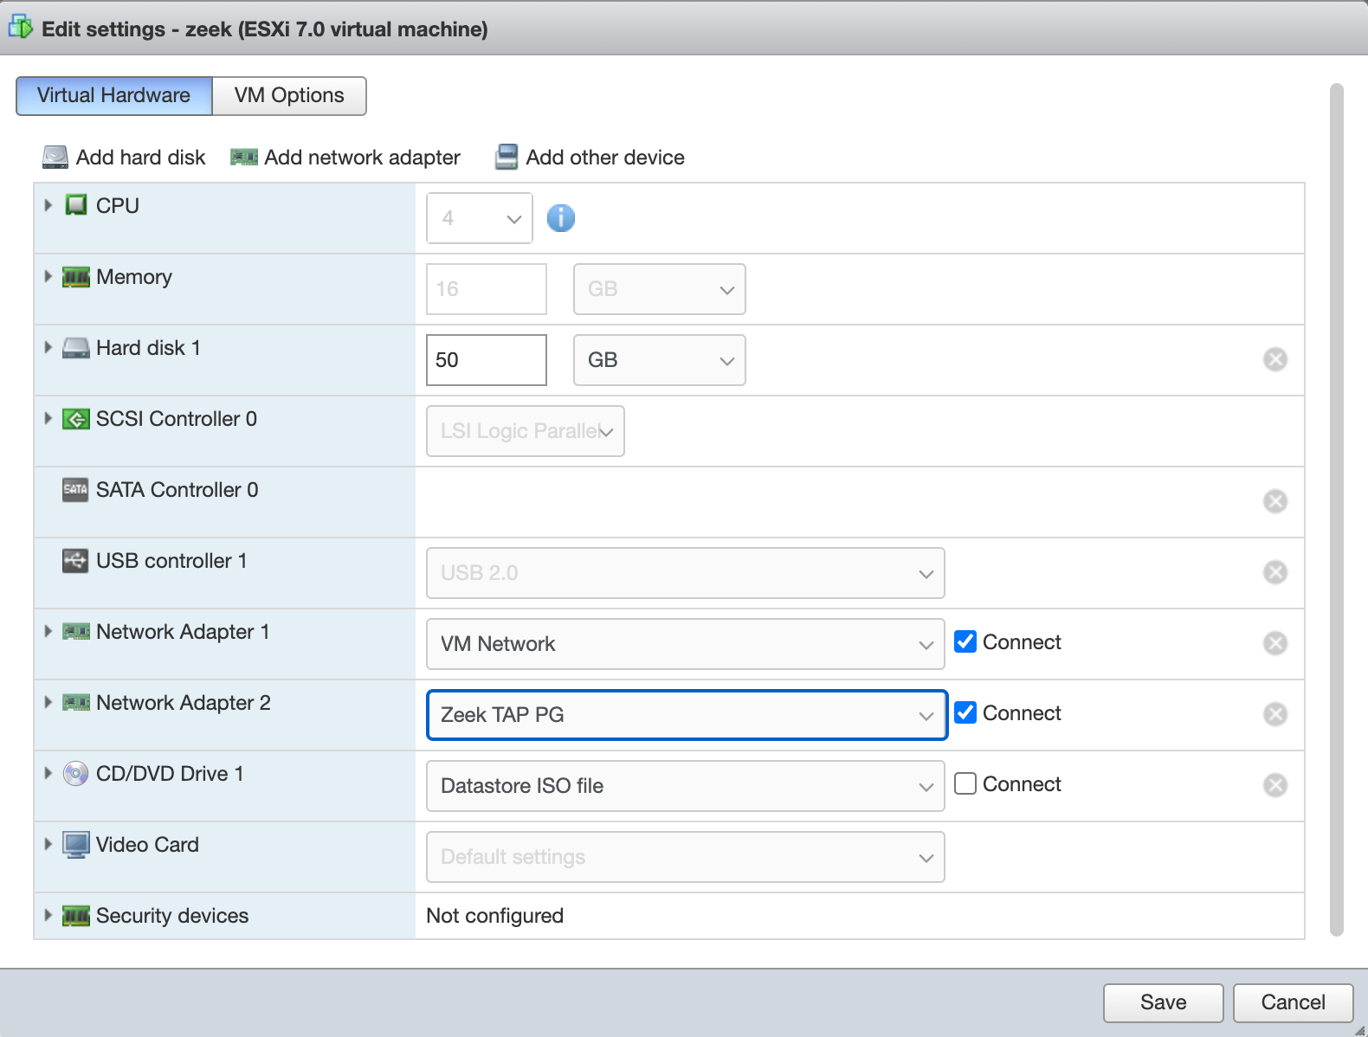Click the Memory size field 16

[487, 289]
